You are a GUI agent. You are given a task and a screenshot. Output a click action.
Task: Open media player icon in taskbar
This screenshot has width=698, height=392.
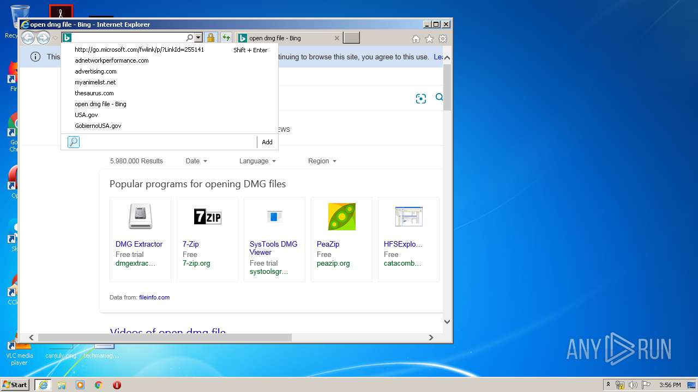point(80,385)
